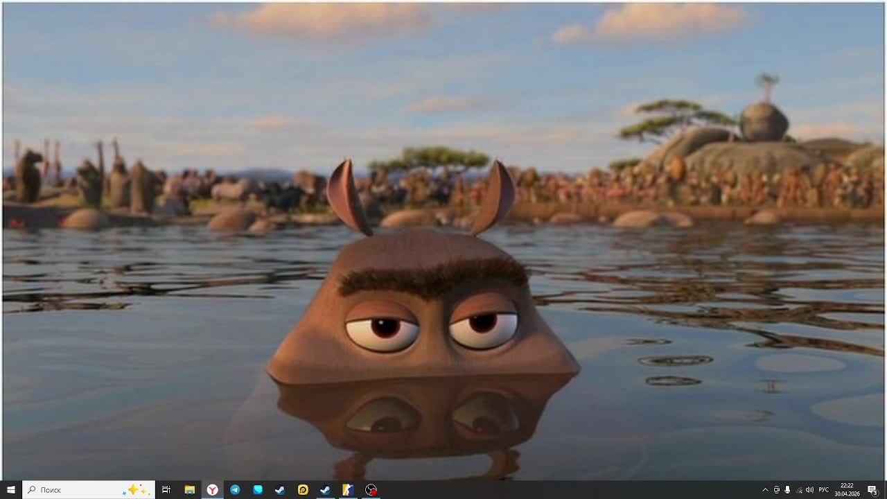Open the yellow app icon in the taskbar
887x499 pixels.
click(303, 490)
